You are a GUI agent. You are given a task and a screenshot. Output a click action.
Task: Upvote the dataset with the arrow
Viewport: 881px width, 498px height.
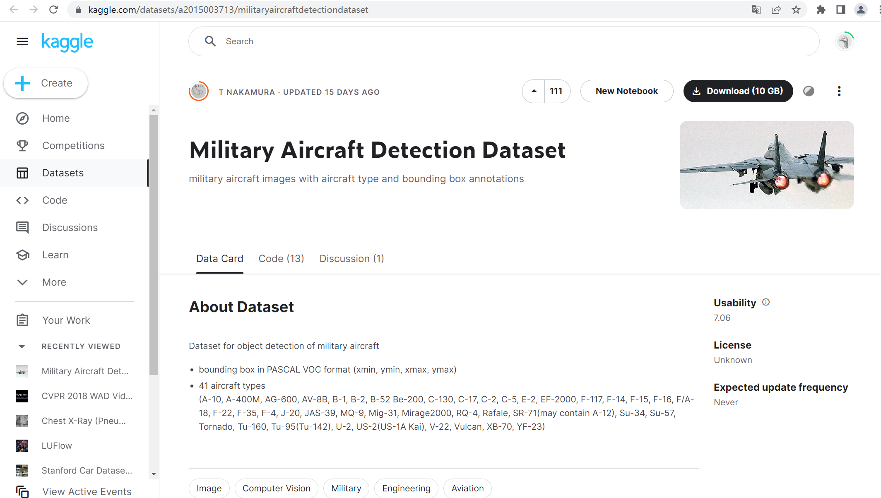(534, 91)
